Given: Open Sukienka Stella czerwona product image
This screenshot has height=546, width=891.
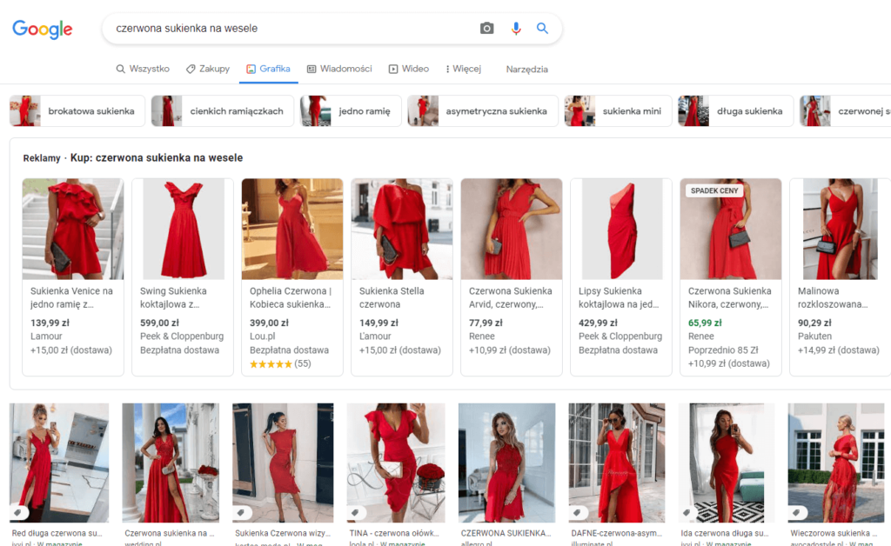Looking at the screenshot, I should point(402,229).
